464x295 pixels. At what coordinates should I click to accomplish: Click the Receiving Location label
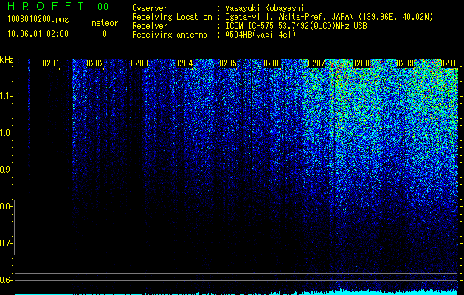pos(172,17)
